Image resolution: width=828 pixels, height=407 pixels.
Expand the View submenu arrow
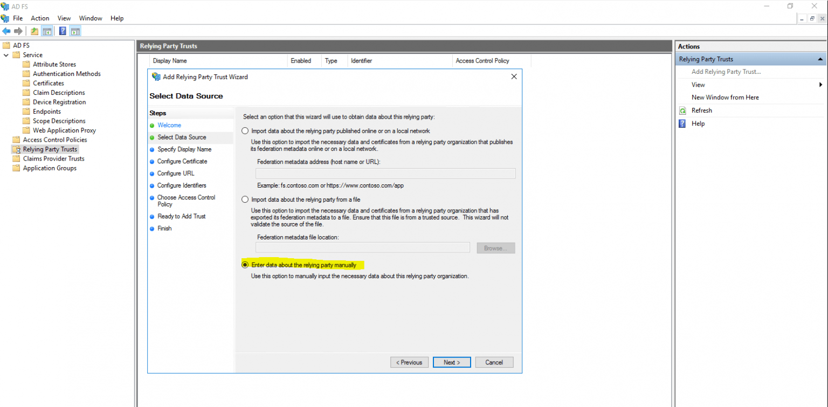(820, 85)
